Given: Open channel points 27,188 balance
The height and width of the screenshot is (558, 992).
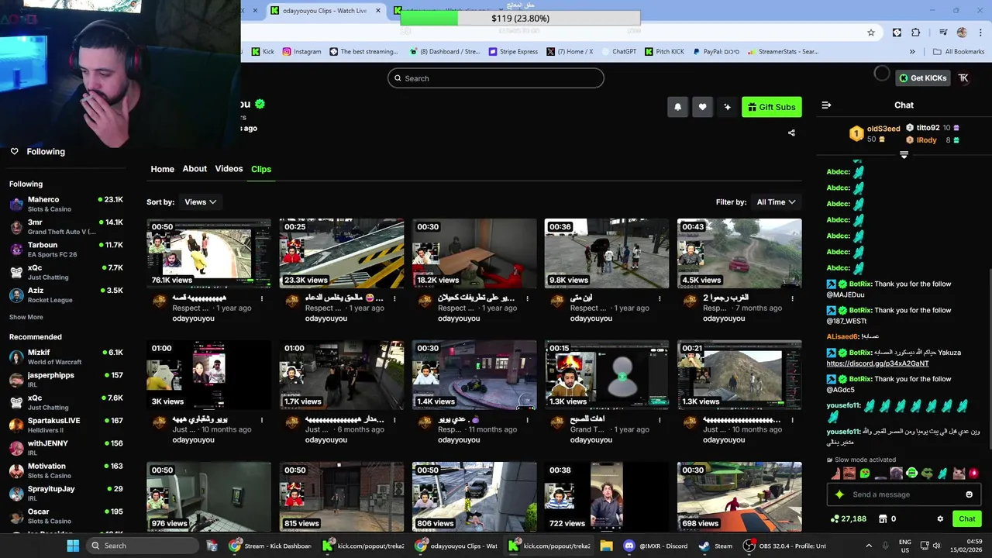Looking at the screenshot, I should [x=848, y=518].
